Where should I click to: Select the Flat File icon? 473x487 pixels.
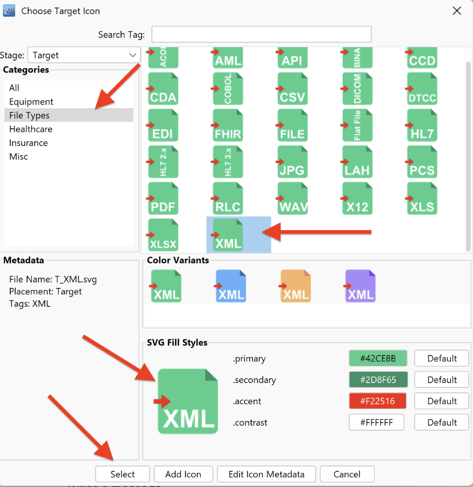pos(357,125)
